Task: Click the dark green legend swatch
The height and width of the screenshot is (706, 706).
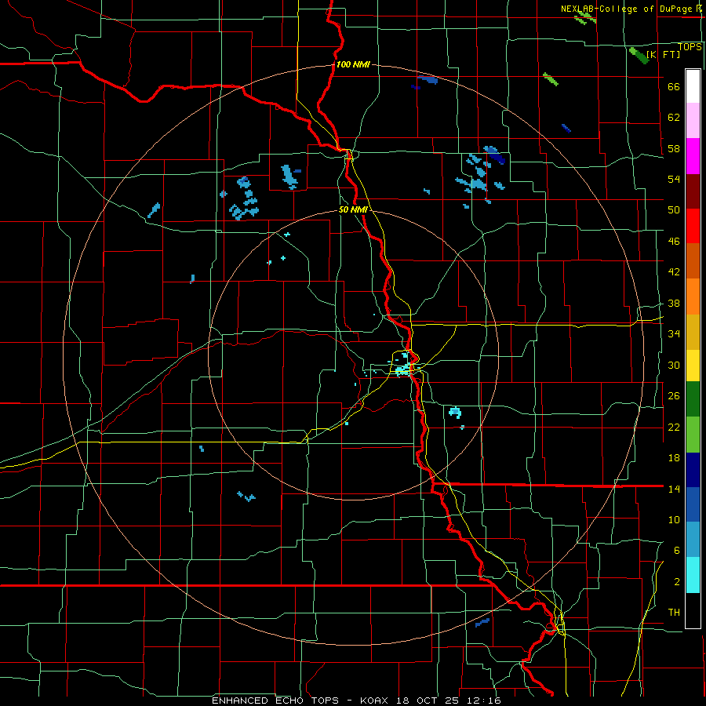Action: click(x=693, y=398)
